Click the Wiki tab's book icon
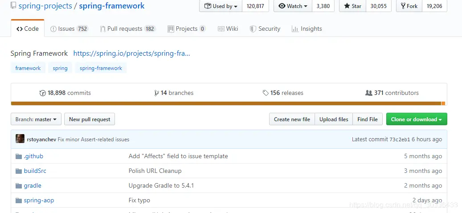Viewport: 462px width, 213px height. pos(221,29)
